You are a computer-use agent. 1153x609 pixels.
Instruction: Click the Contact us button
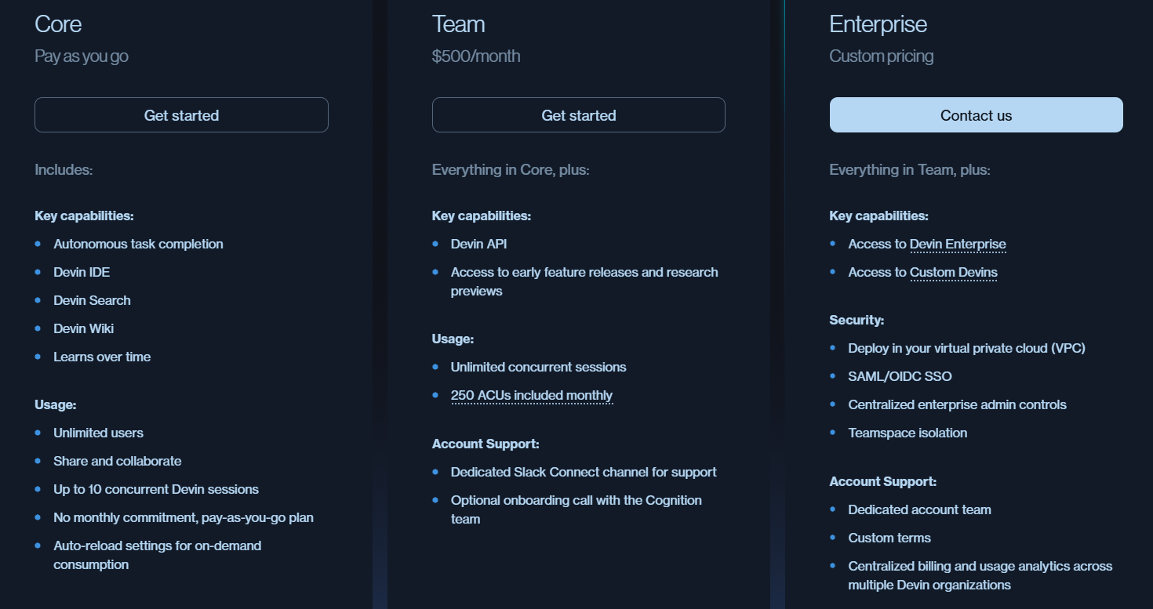tap(977, 115)
